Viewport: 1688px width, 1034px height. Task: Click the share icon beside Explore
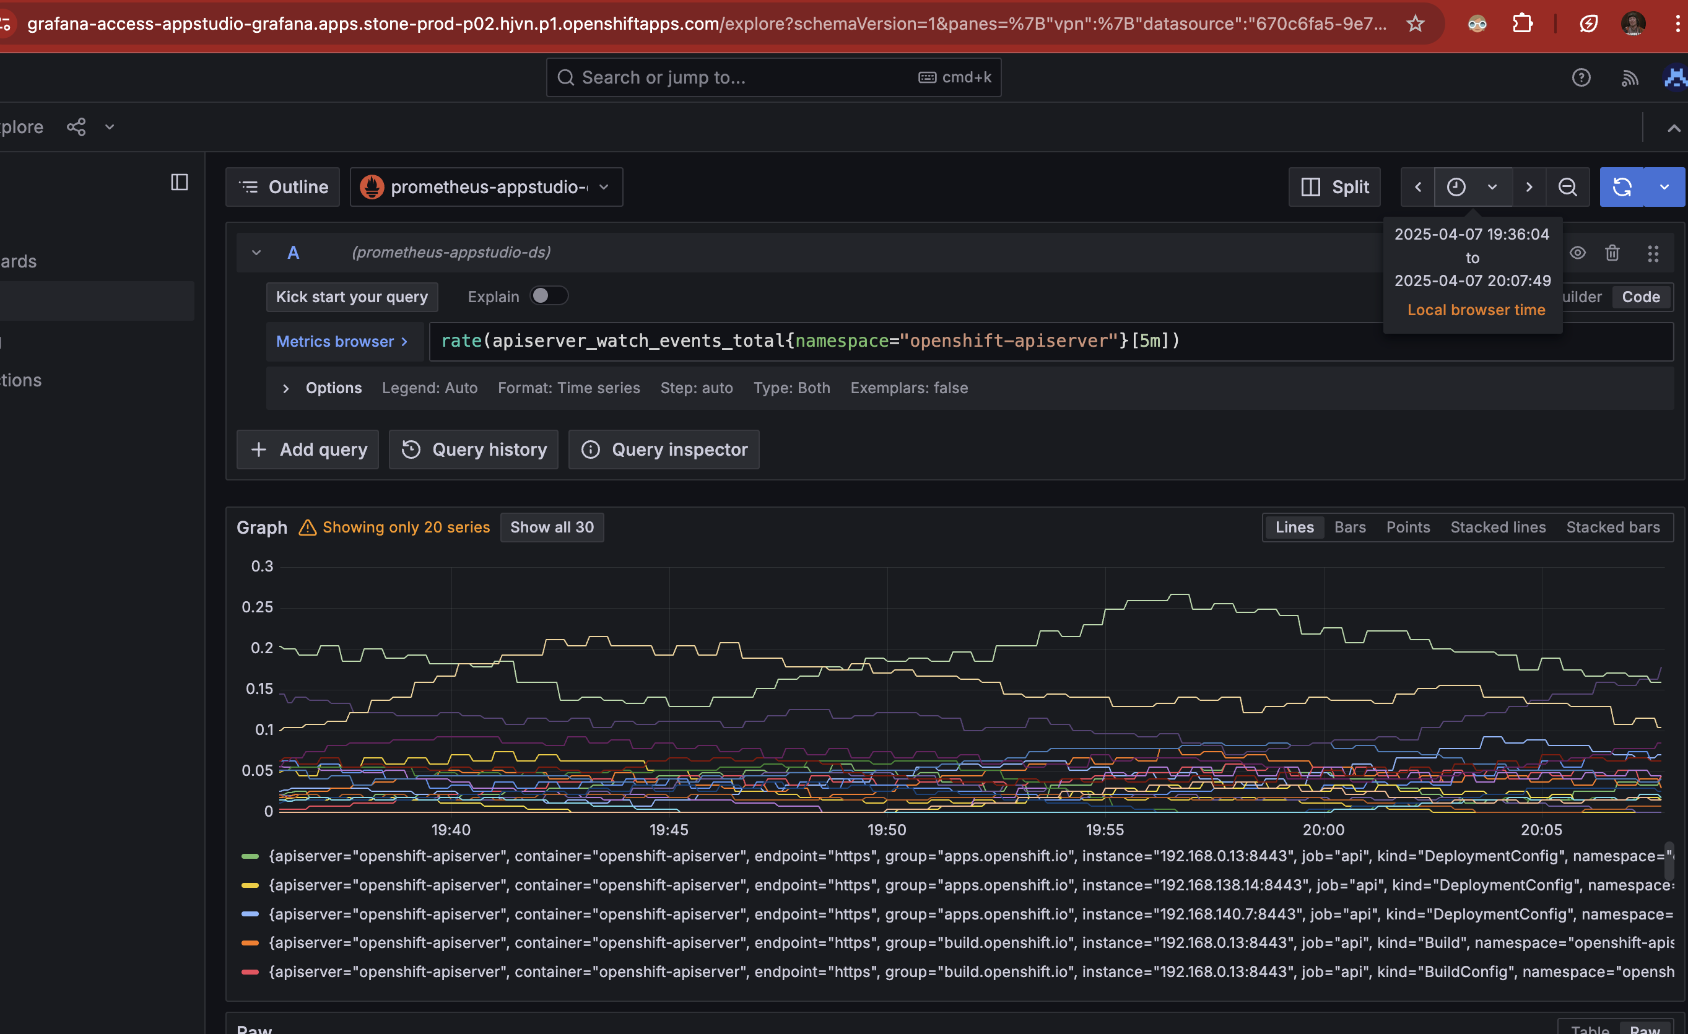[76, 128]
